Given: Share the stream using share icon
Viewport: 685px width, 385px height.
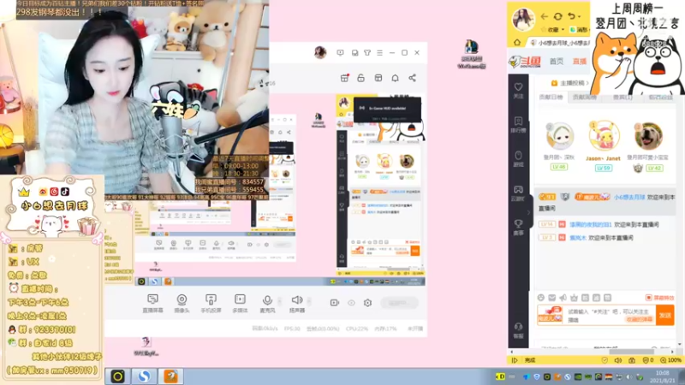Looking at the screenshot, I should coord(412,78).
